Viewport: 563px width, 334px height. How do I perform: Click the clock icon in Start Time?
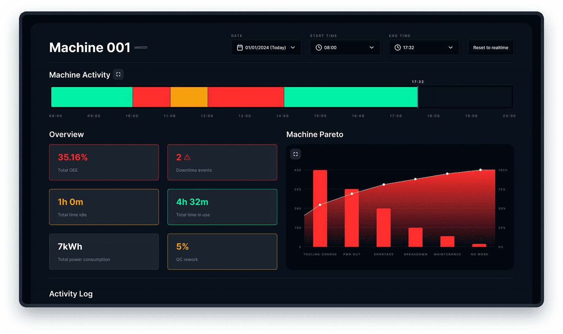click(x=319, y=48)
